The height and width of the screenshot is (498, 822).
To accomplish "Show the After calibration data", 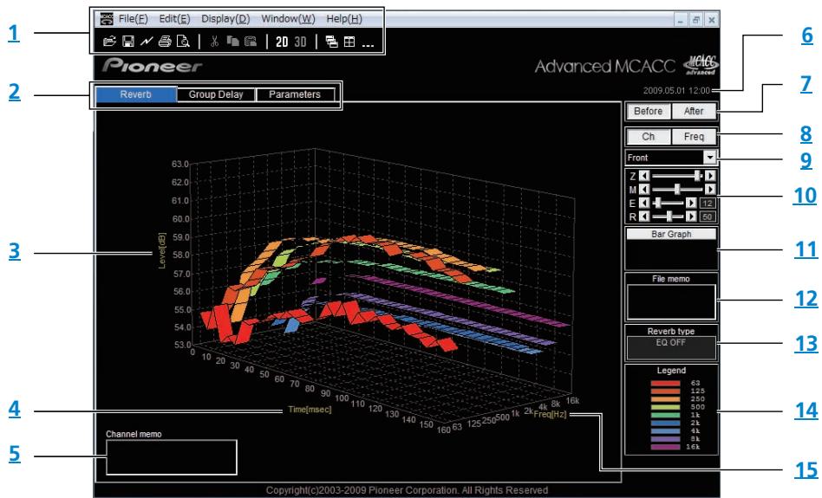I will click(x=694, y=111).
